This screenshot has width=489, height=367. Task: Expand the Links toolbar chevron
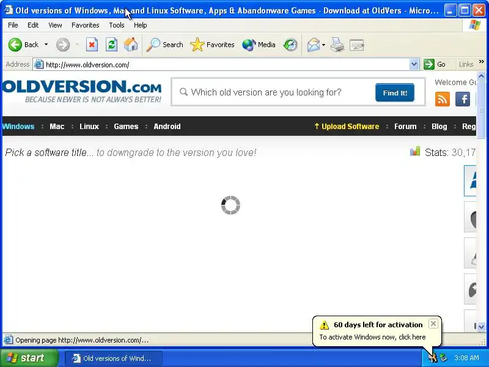point(481,62)
